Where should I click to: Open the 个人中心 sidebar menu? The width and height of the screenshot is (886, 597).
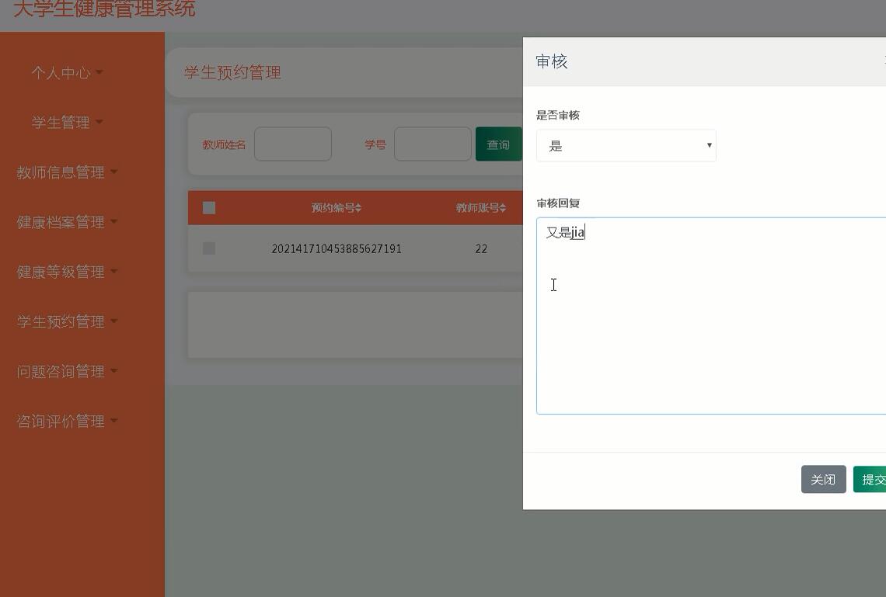coord(67,73)
